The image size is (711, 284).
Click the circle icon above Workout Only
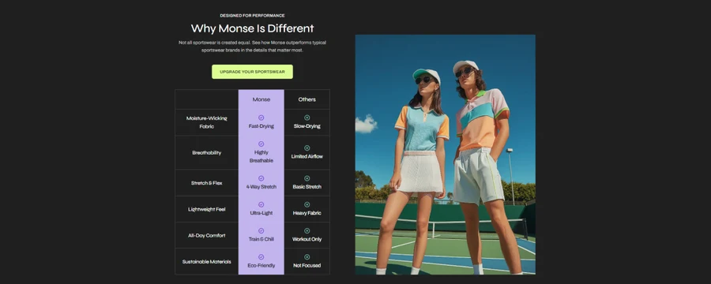click(307, 231)
